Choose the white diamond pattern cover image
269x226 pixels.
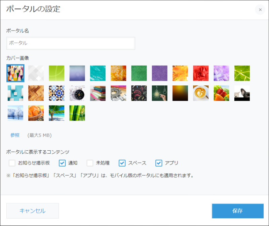(36, 73)
